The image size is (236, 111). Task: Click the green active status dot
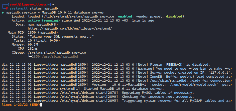tap(3, 13)
